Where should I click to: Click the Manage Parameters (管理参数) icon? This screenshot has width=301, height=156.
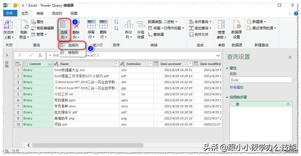(x=221, y=24)
